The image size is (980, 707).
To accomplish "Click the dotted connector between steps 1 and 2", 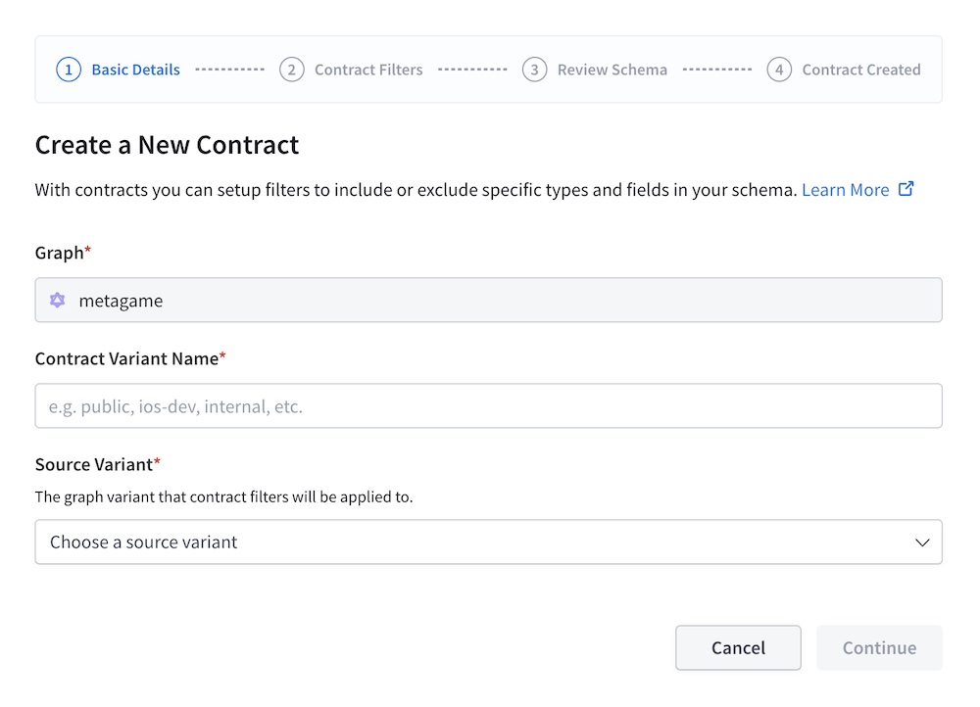I will pos(229,70).
